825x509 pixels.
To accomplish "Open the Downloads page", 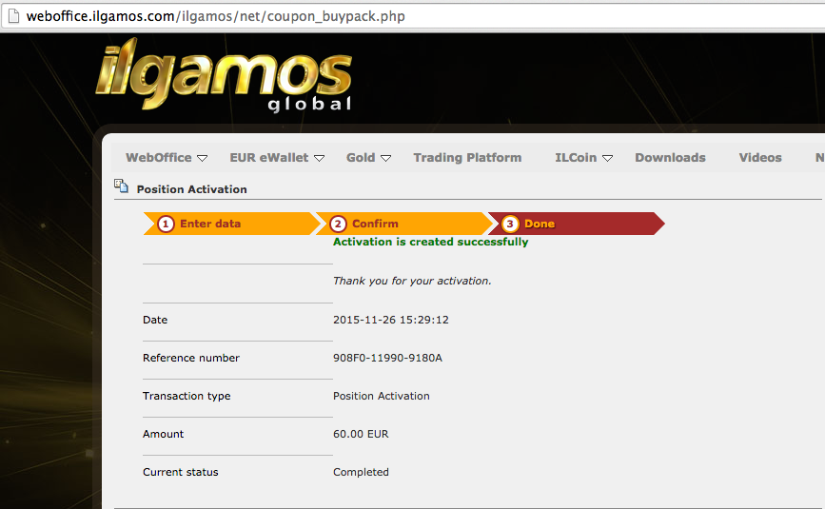I will [670, 158].
